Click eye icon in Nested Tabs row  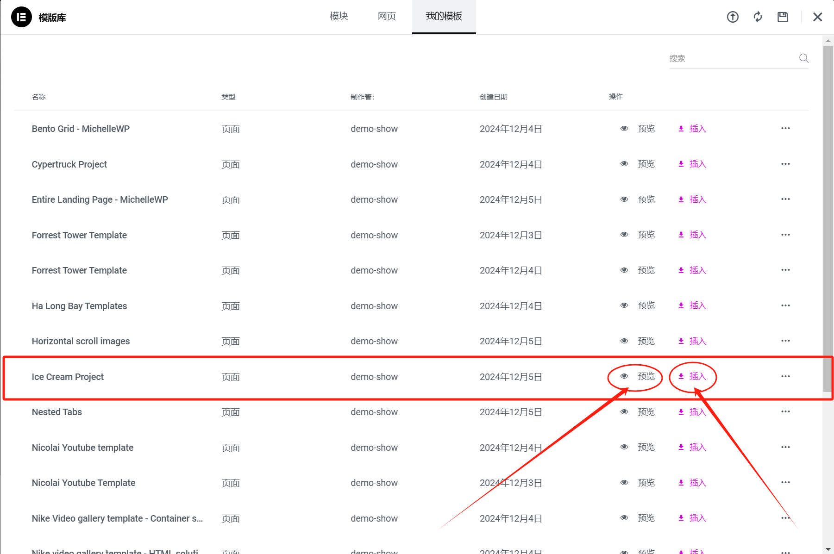pos(624,412)
